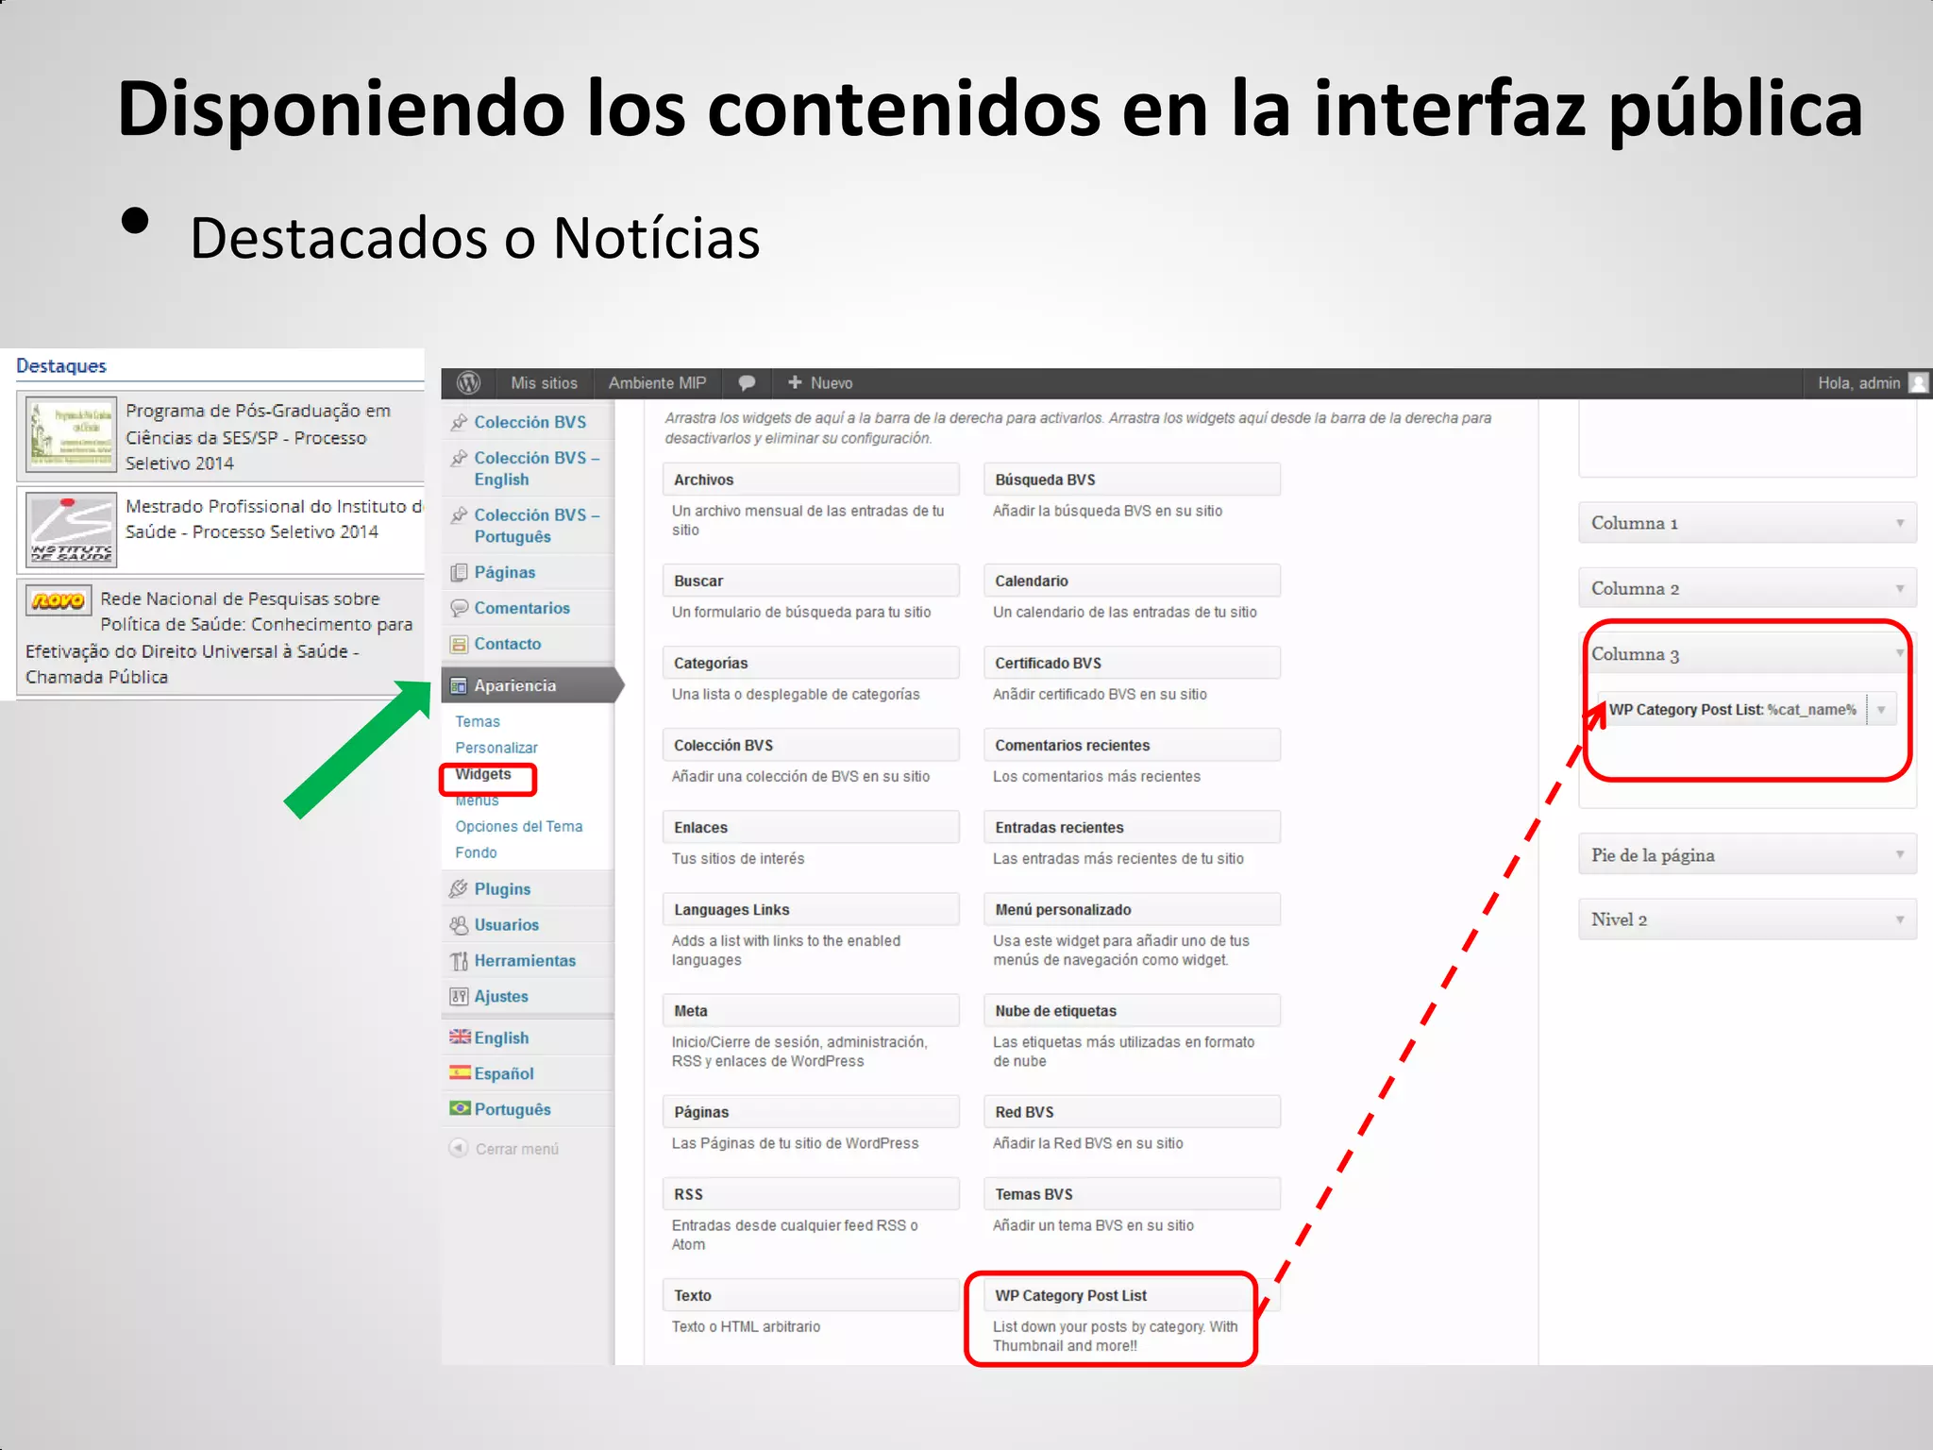
Task: Click the Plugins plug icon
Action: point(460,889)
